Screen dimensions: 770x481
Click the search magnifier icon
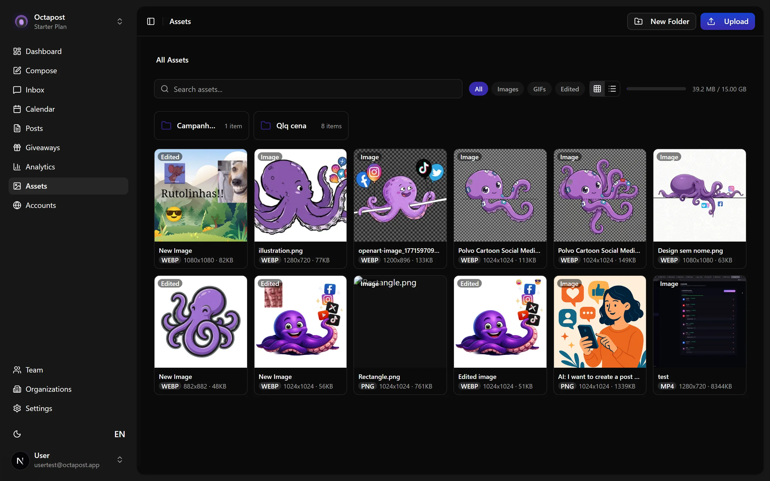(x=164, y=89)
